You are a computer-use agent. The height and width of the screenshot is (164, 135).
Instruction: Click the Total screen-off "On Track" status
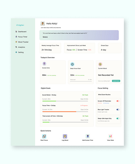(x=85, y=116)
